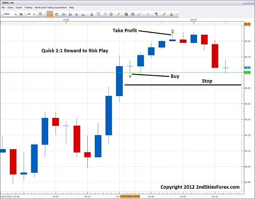Click the 86.50 price axis label
This screenshot has height=199, width=255.
click(x=247, y=88)
